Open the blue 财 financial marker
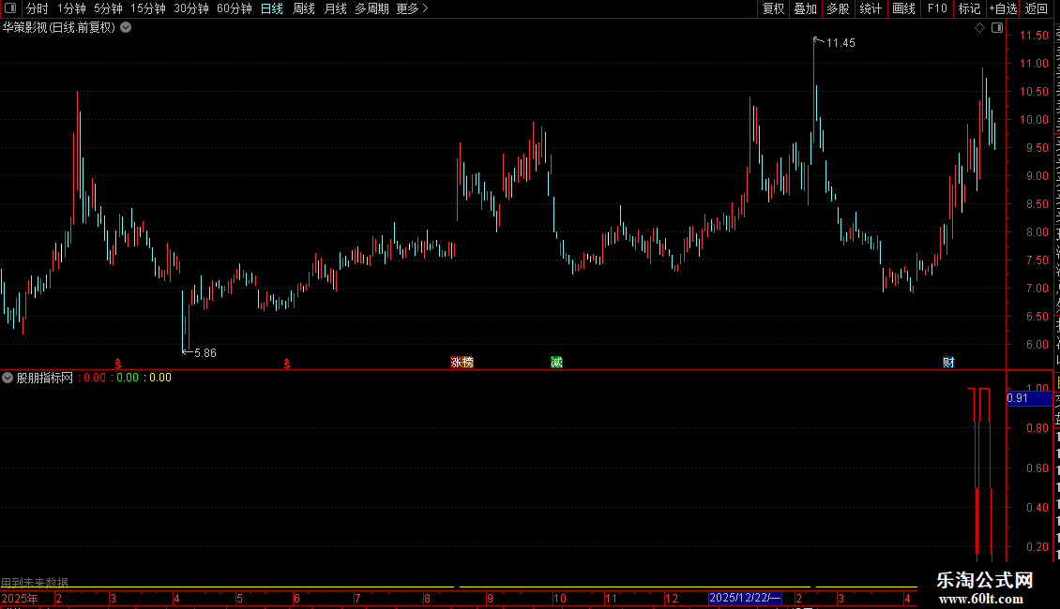Image resolution: width=1060 pixels, height=609 pixels. [948, 363]
